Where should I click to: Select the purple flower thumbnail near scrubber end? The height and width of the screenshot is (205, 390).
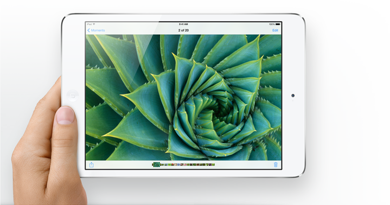[x=210, y=164]
